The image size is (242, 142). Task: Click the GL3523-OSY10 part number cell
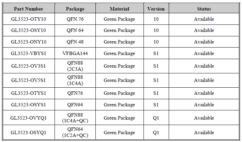coord(28,31)
